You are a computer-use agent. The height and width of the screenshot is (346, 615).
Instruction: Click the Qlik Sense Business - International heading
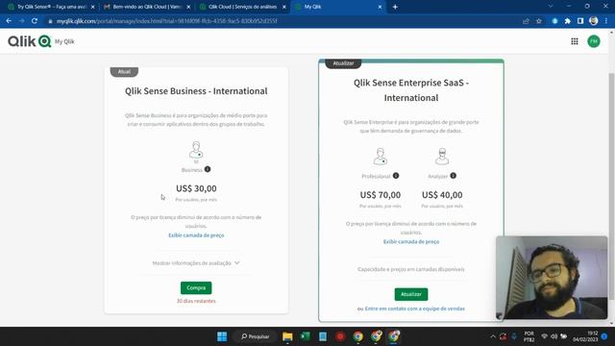(196, 91)
